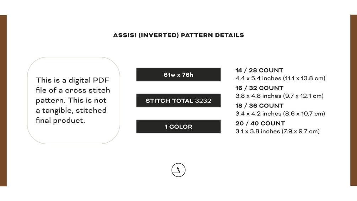Viewport: 357px width, 201px height.
Task: Select the 18 / 36 COUNT heading
Action: click(x=259, y=106)
